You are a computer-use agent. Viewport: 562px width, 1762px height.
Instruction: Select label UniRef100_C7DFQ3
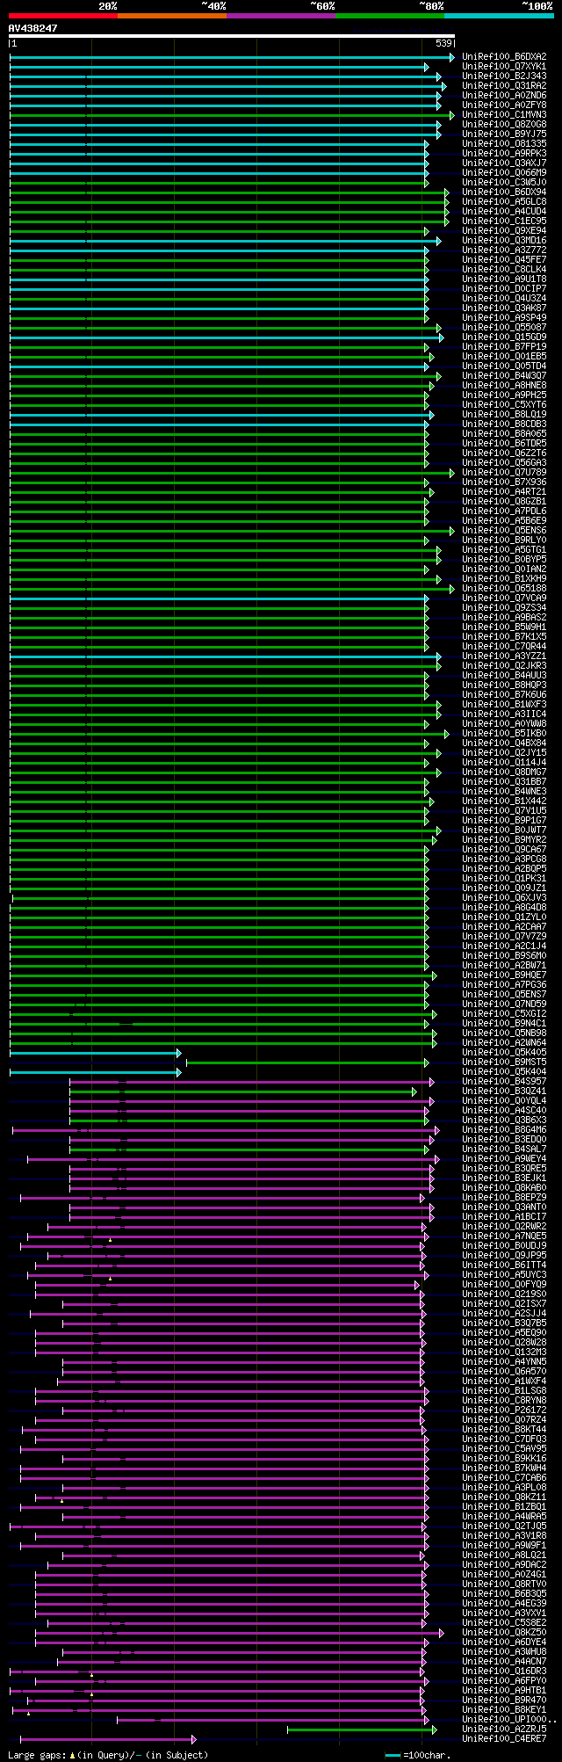coord(504,1439)
